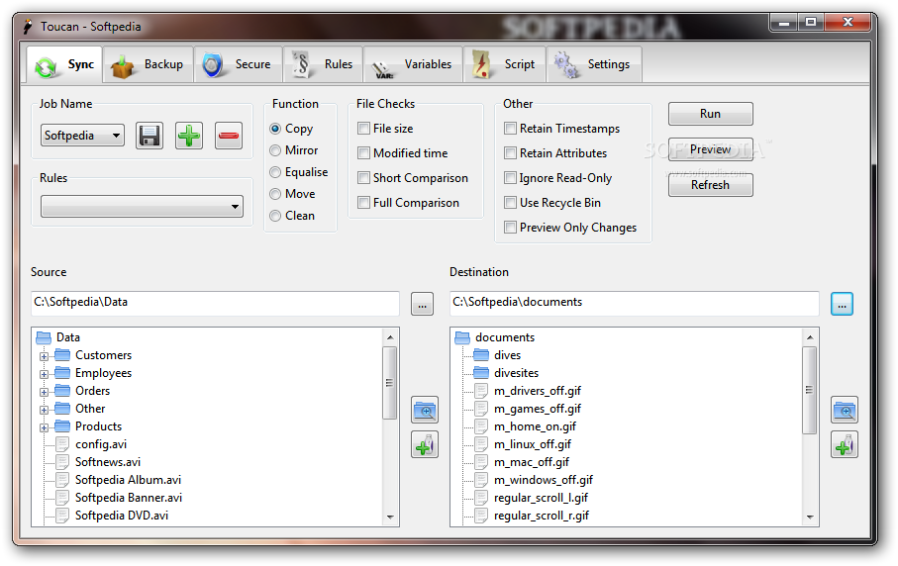This screenshot has height=566, width=898.
Task: Expand the Orders folder node
Action: (x=44, y=392)
